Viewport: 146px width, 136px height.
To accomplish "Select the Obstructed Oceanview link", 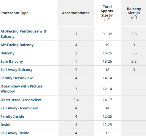I will click(x=21, y=100).
